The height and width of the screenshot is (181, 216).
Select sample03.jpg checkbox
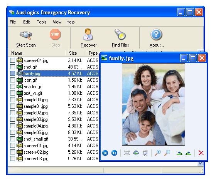(x=12, y=119)
